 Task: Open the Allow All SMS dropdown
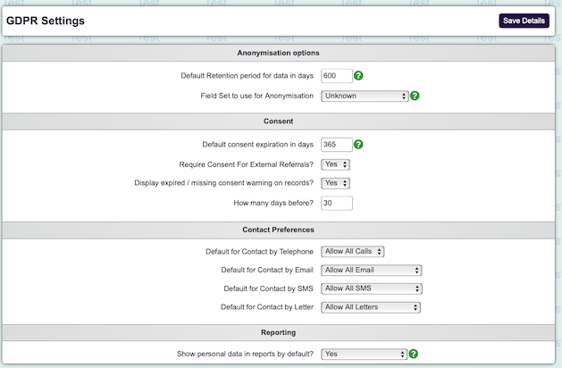click(x=371, y=289)
